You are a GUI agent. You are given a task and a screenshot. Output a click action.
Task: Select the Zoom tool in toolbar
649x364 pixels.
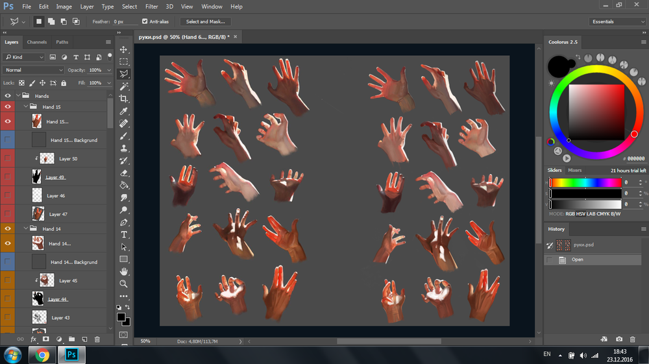[x=124, y=284]
